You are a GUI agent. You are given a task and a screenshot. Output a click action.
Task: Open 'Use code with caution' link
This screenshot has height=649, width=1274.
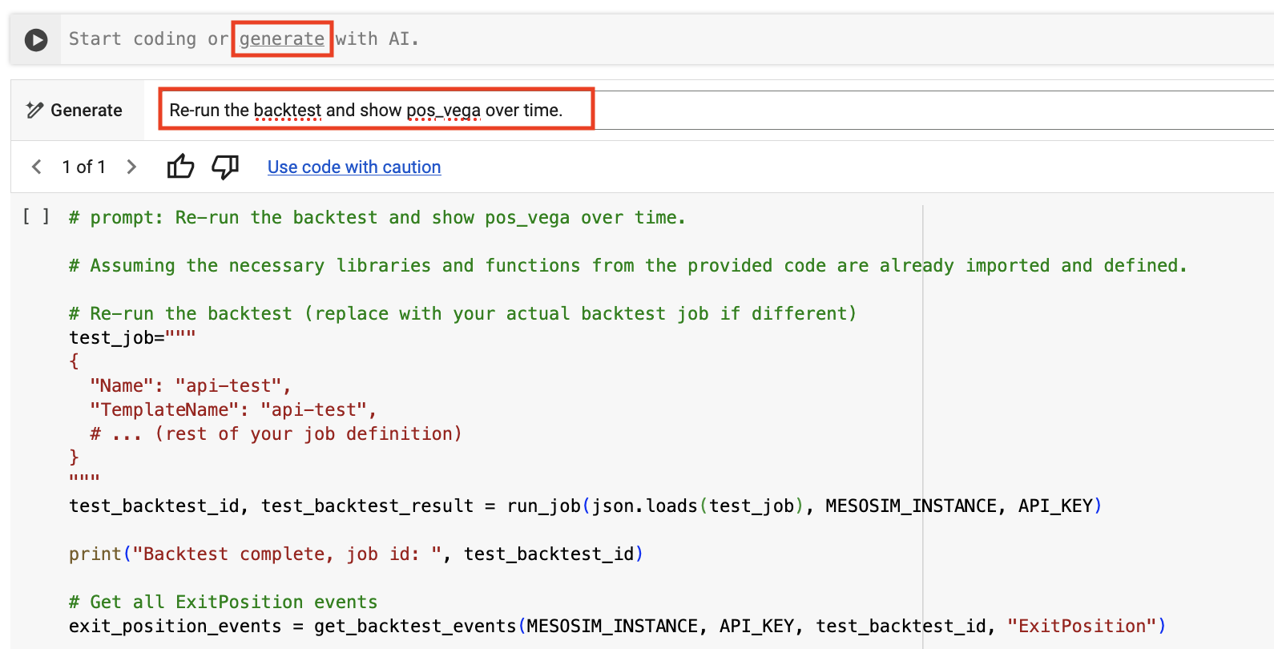pos(353,167)
